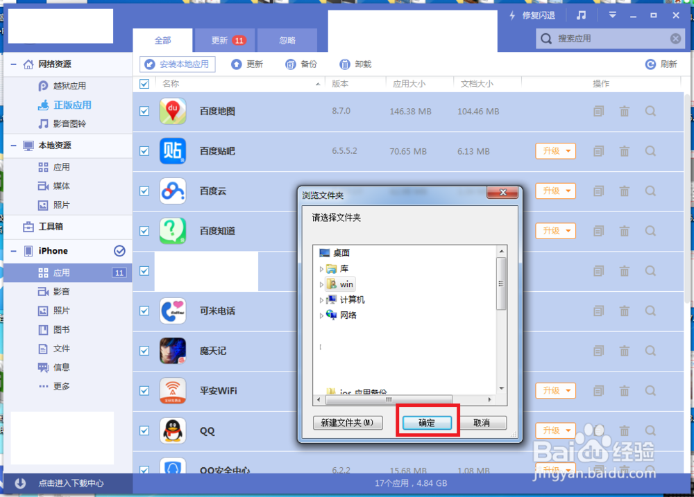This screenshot has height=497, width=694.
Task: Open 越狱应用 in sidebar
Action: pos(62,86)
